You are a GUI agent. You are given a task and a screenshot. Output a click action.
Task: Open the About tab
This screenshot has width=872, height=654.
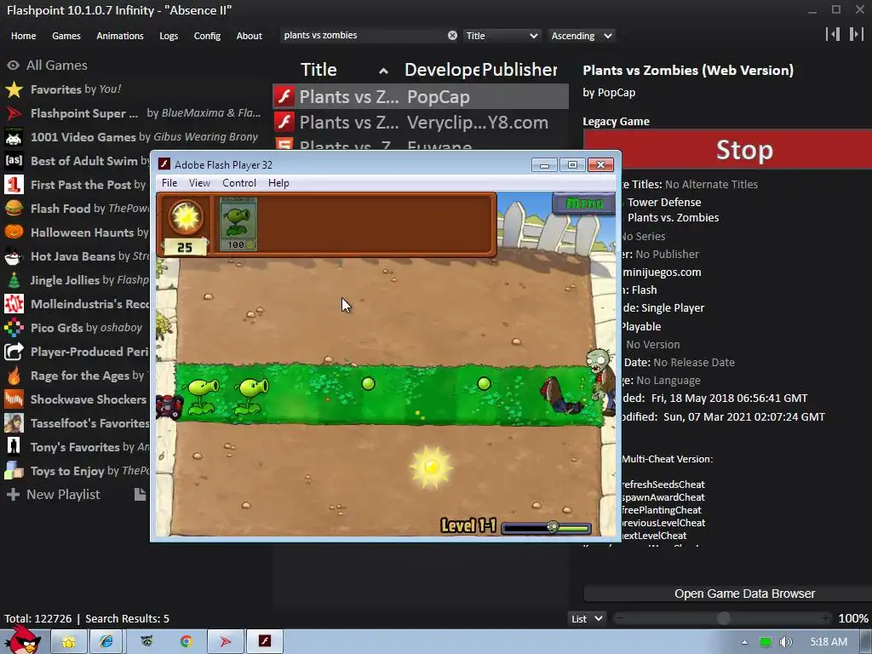pos(250,36)
